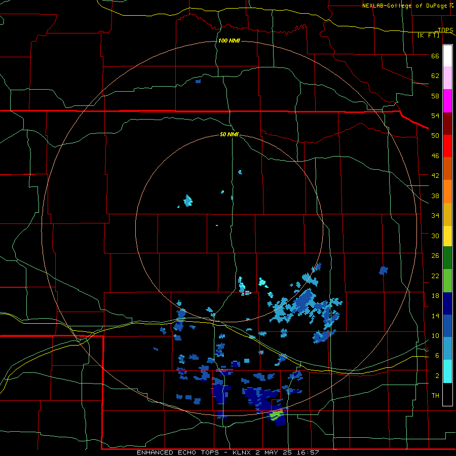Click the cyan legend band near 2

[x=447, y=371]
